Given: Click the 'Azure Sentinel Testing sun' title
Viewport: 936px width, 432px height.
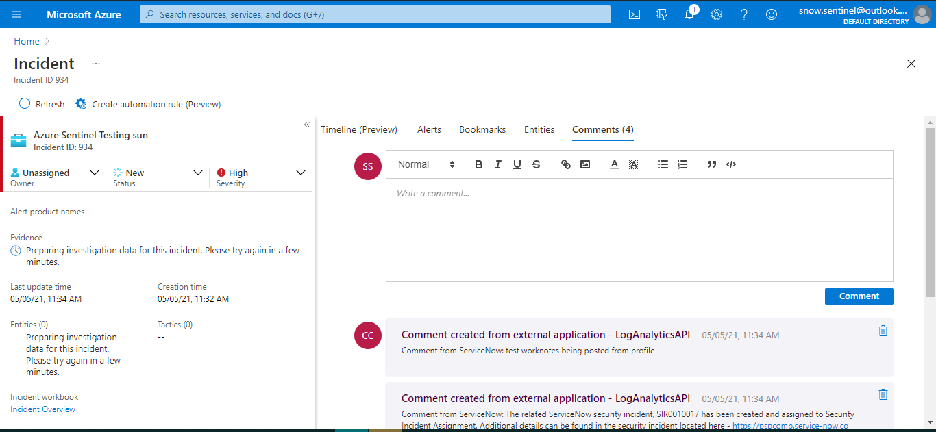Looking at the screenshot, I should [90, 135].
